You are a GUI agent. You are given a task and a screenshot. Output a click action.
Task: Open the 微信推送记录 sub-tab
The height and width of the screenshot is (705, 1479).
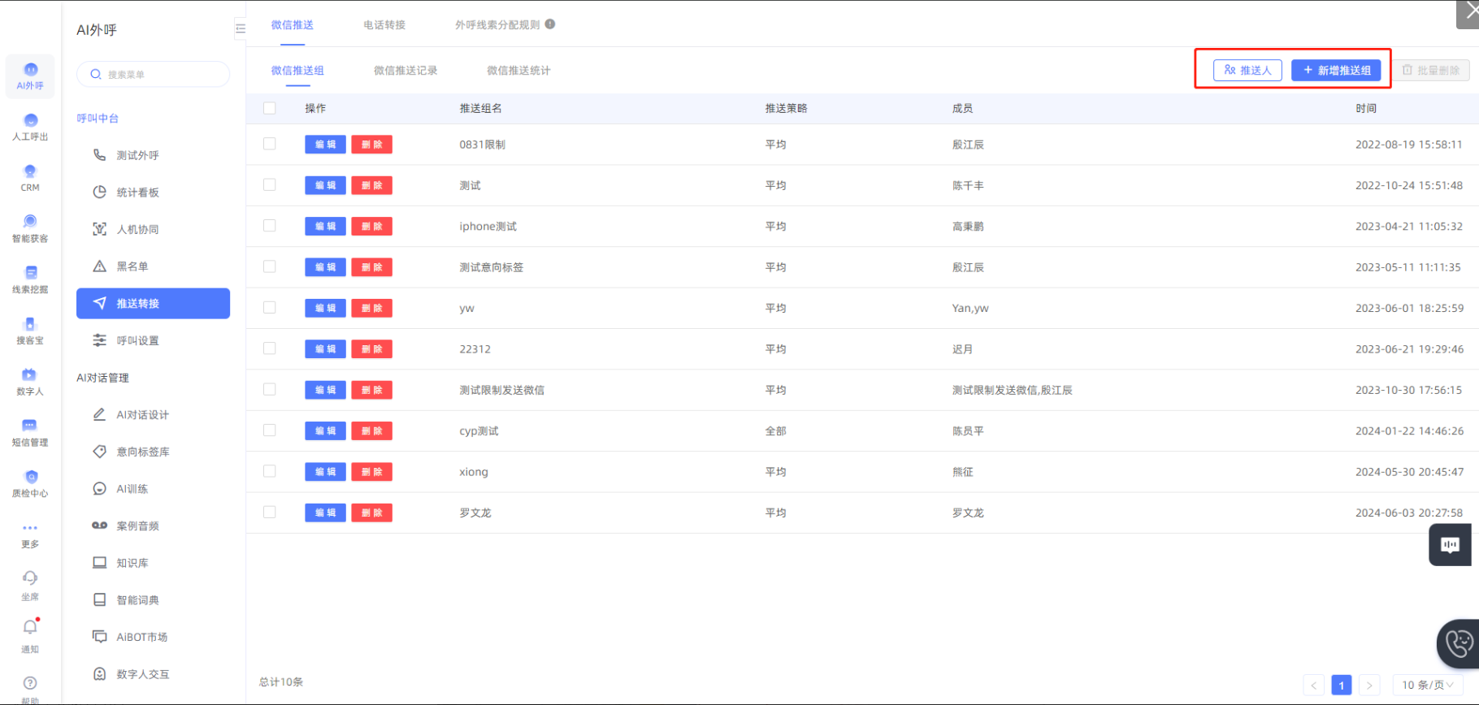coord(406,71)
